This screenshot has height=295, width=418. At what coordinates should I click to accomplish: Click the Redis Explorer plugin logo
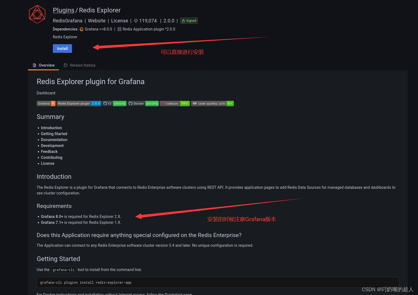[x=37, y=14]
